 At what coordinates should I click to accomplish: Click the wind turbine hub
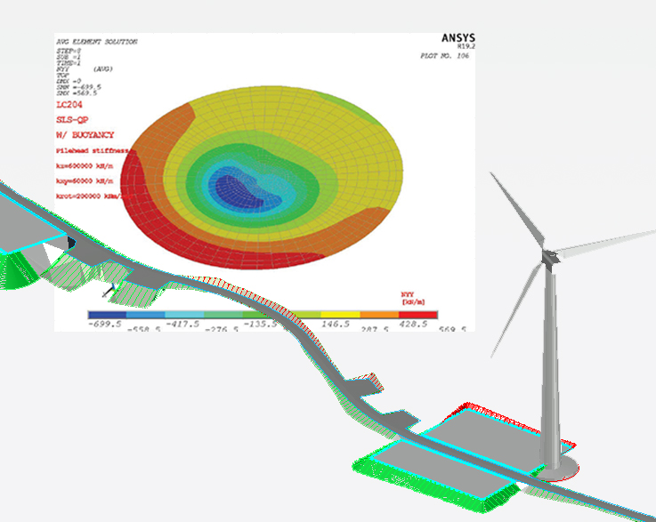click(x=548, y=256)
